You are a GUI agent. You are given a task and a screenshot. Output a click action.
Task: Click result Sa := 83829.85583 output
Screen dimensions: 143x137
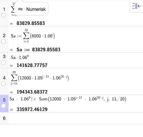click(x=38, y=49)
